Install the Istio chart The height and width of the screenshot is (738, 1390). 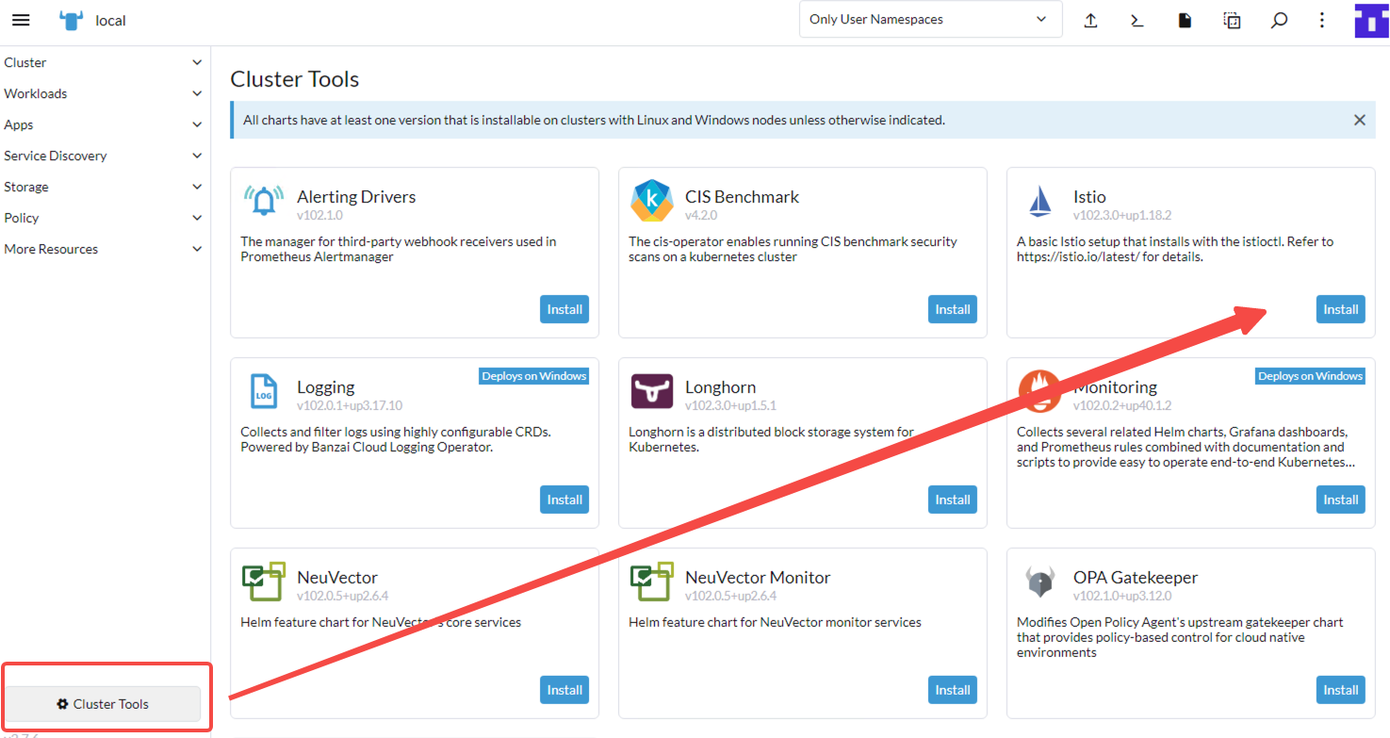(1341, 309)
